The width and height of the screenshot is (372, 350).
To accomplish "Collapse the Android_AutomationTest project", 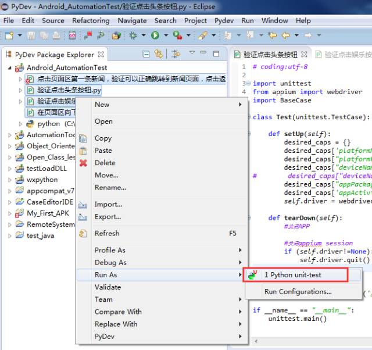I will [9, 68].
